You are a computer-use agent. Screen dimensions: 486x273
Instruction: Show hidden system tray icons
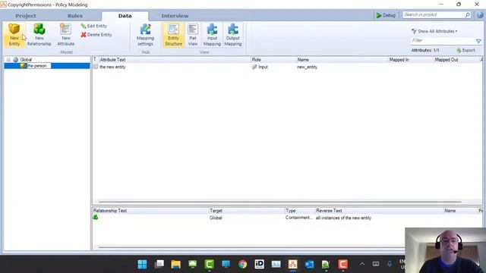(361, 265)
